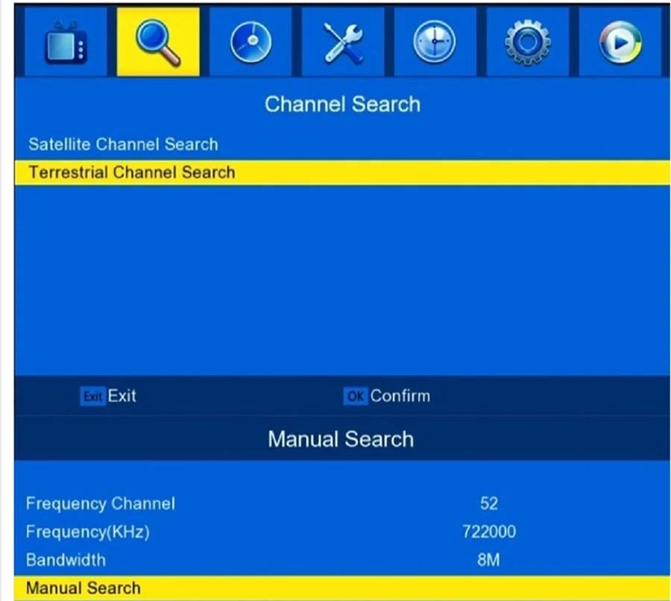
Task: Open the disc installation menu icon
Action: [251, 42]
